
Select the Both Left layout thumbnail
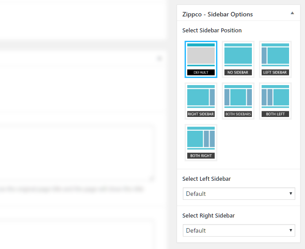tap(275, 101)
